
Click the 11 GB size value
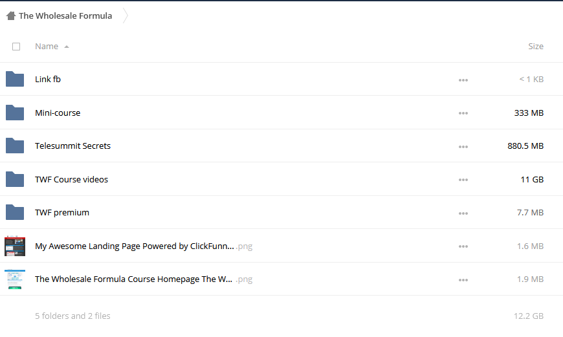(x=532, y=179)
